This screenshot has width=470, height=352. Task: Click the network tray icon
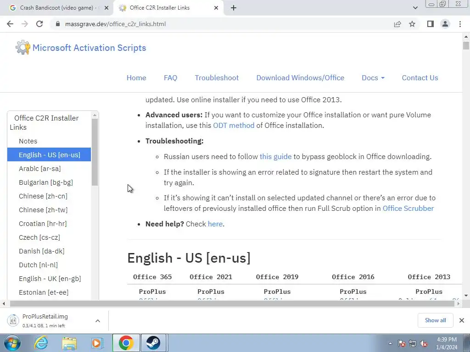click(413, 343)
